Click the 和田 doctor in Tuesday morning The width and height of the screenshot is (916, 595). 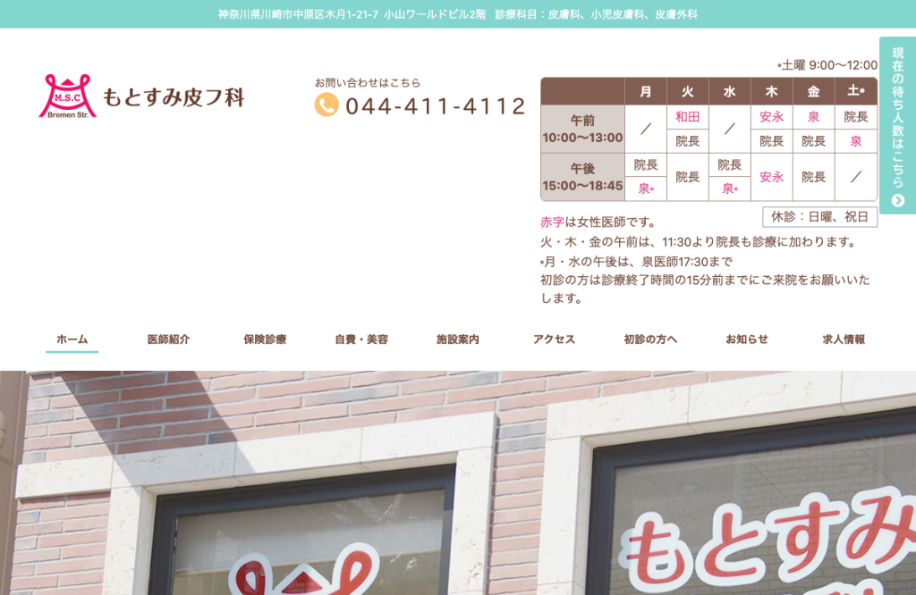click(x=688, y=117)
